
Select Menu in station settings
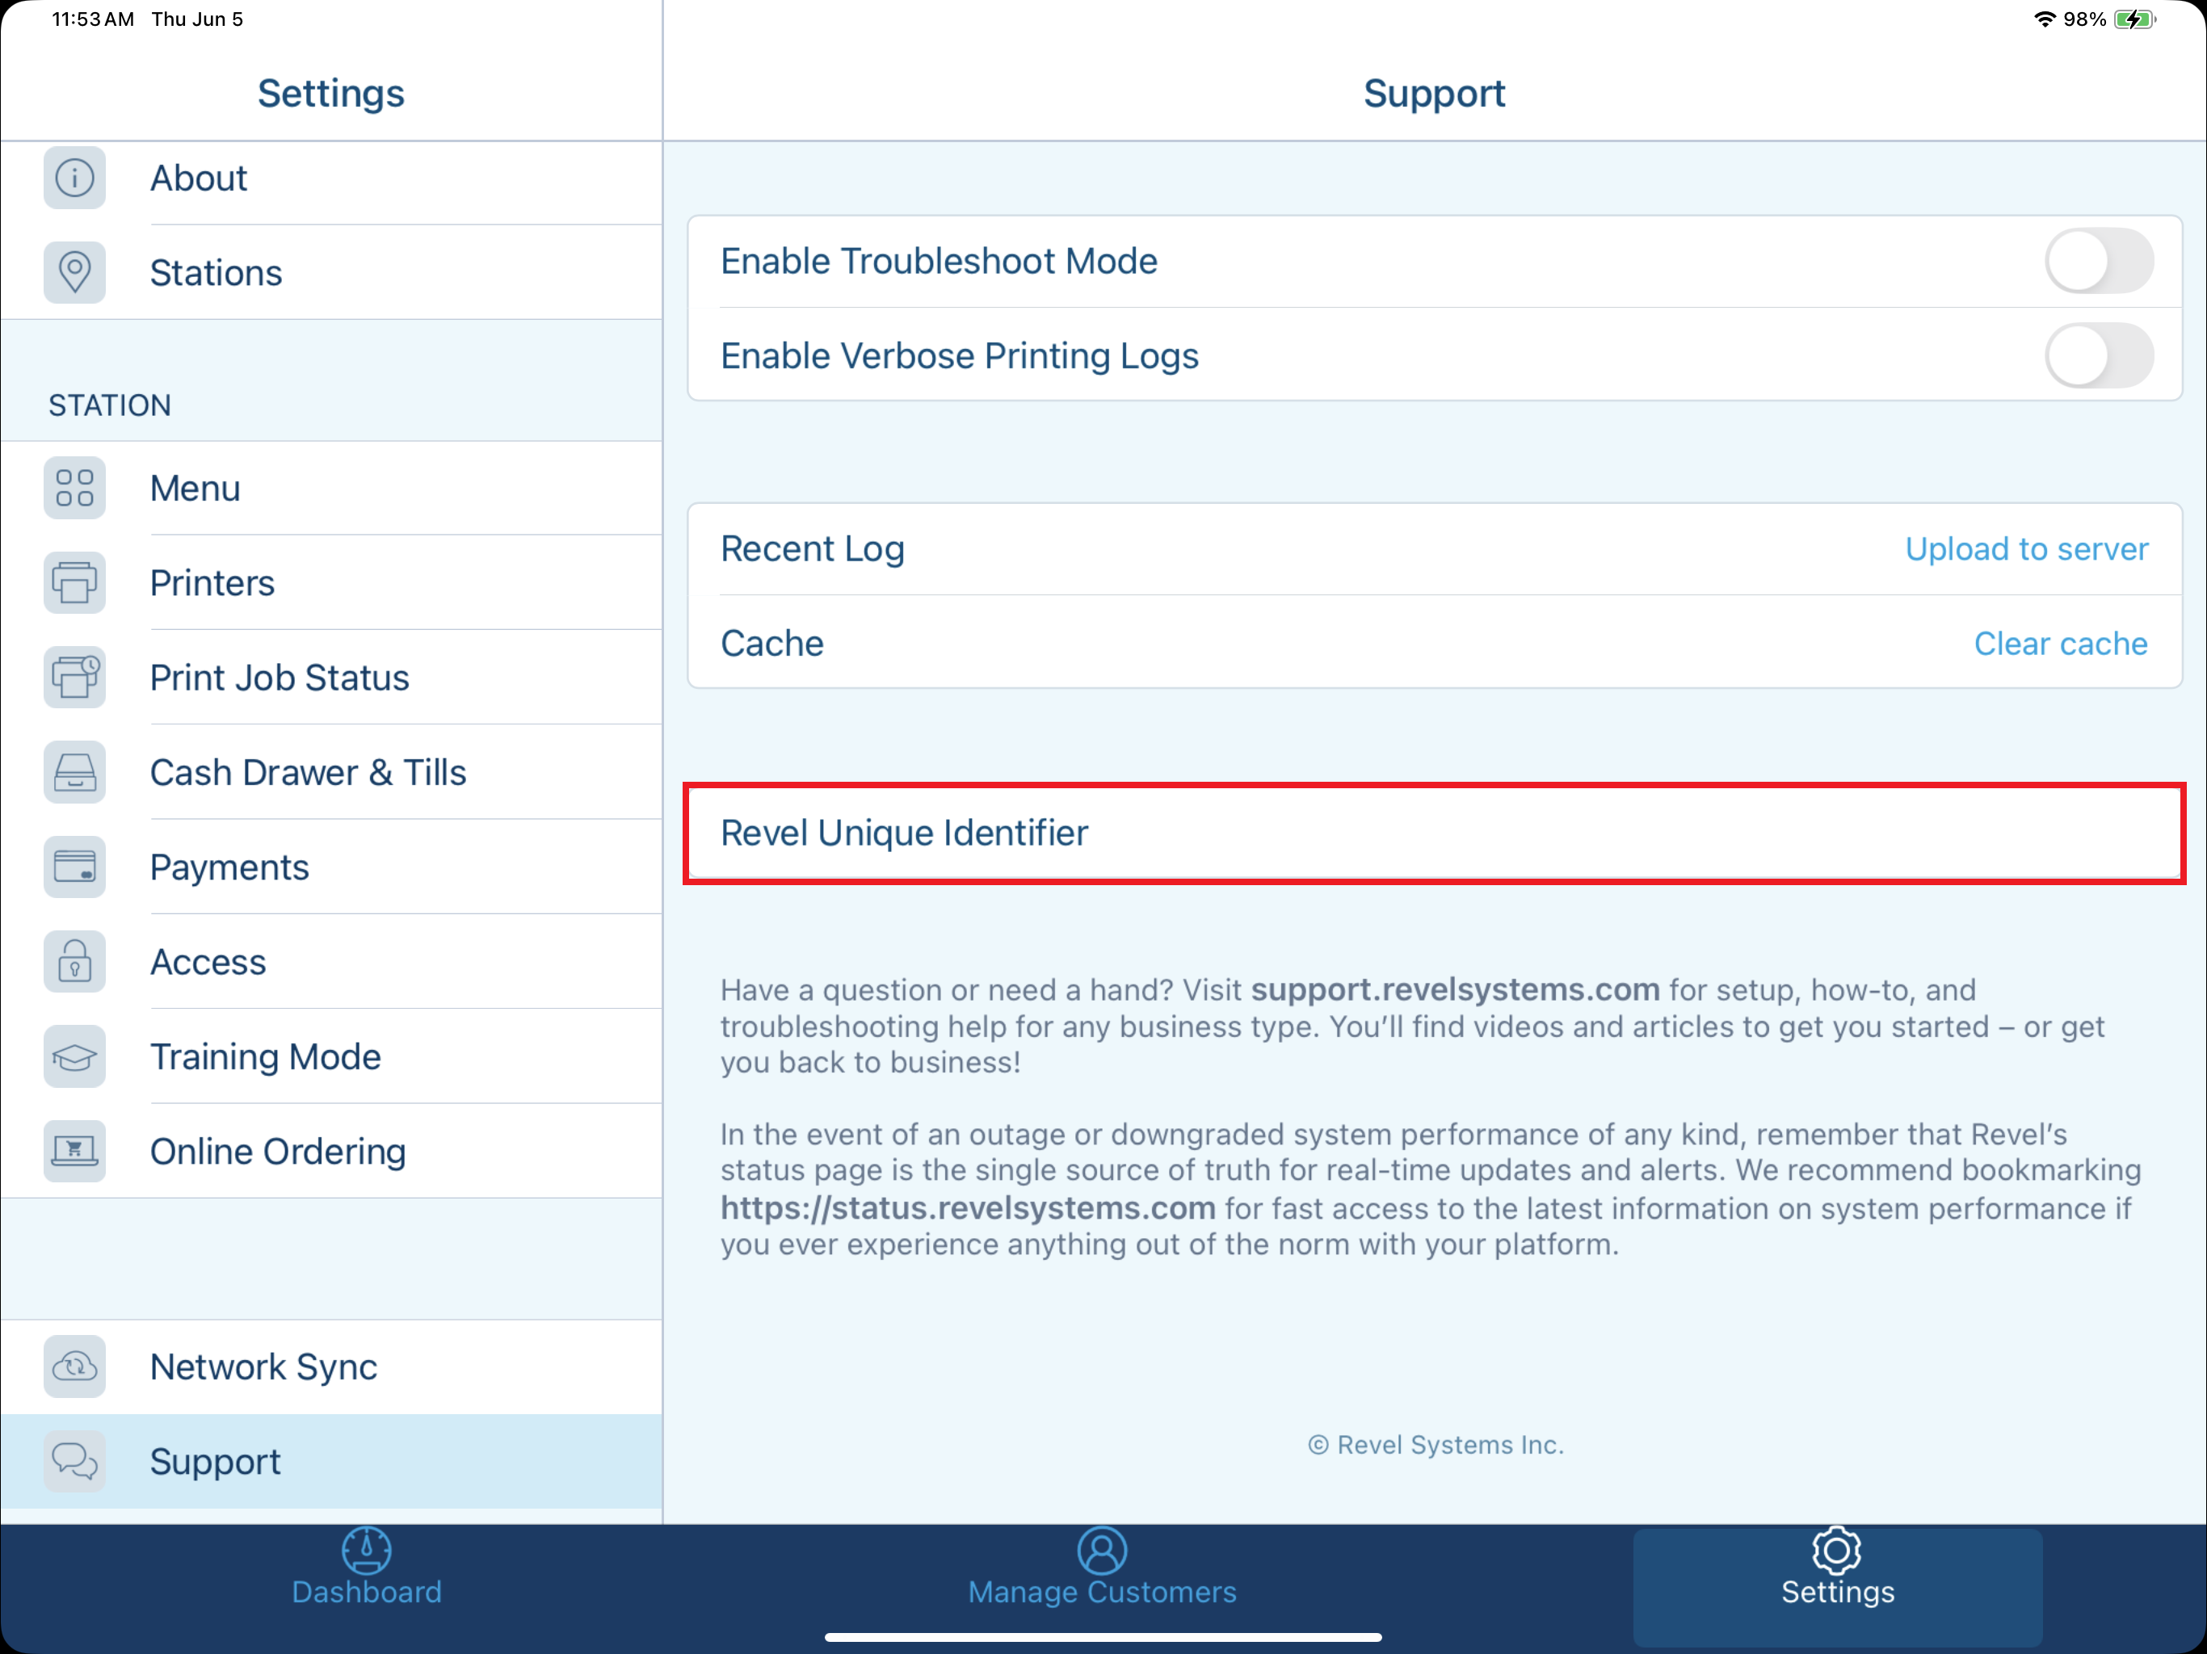331,488
